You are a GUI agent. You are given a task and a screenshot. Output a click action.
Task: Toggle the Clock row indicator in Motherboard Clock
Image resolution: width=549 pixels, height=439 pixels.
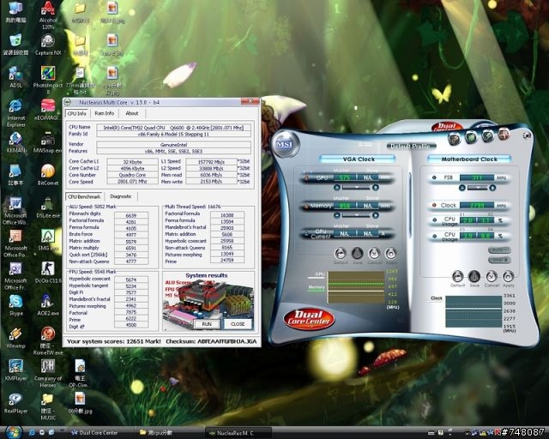pos(434,205)
